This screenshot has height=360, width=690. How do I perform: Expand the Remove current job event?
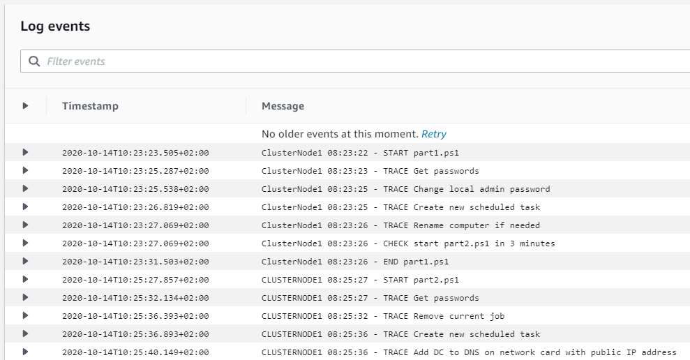click(x=26, y=315)
